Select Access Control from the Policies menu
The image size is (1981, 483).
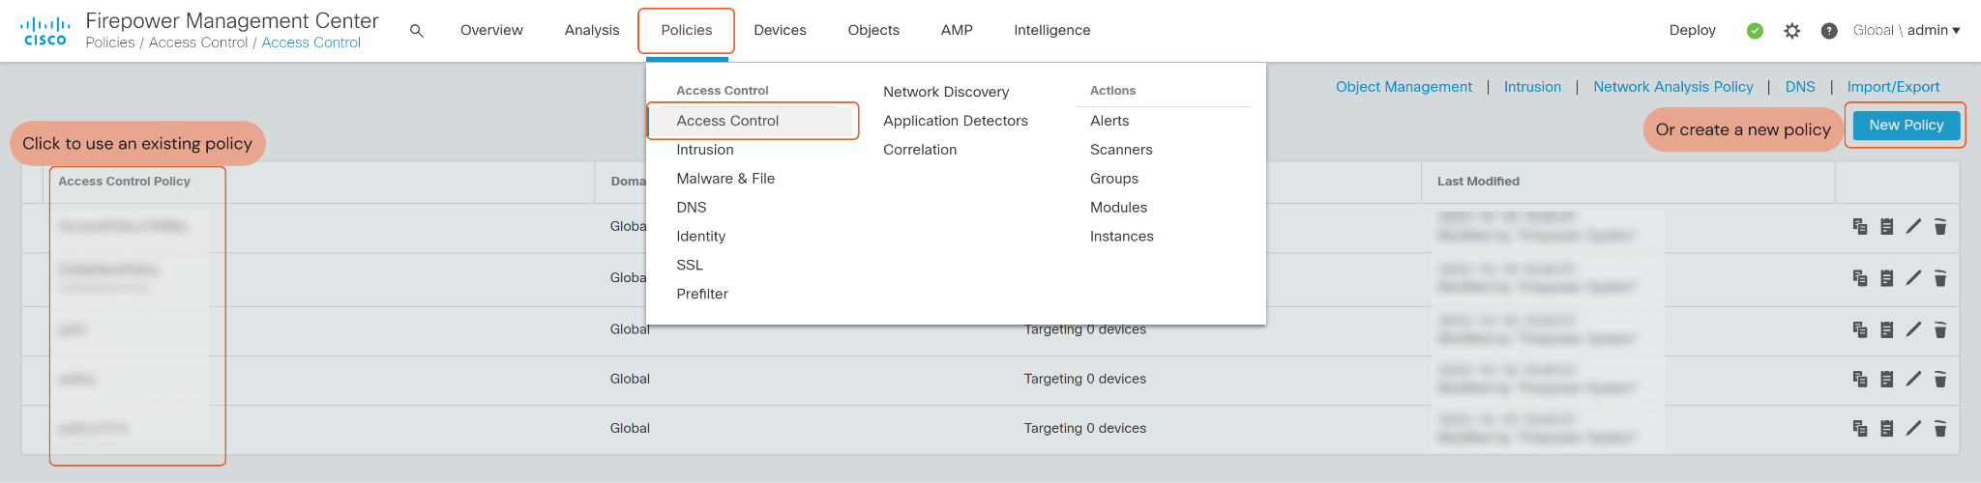[x=727, y=121]
